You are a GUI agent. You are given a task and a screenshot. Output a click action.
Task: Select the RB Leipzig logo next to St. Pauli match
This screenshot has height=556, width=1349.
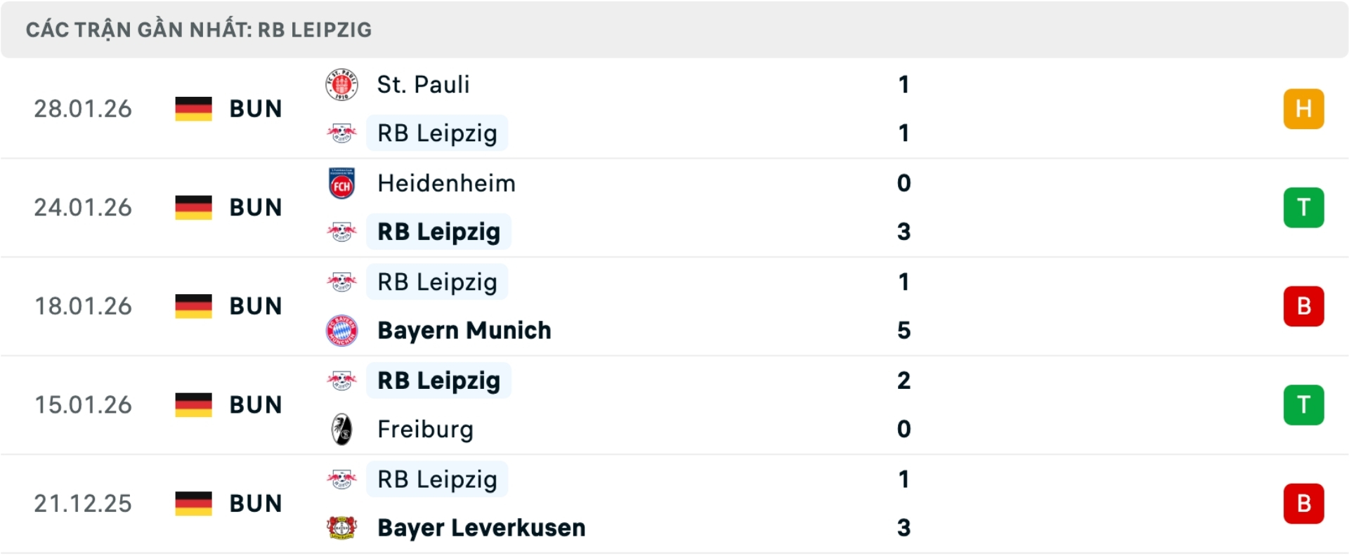pyautogui.click(x=342, y=133)
